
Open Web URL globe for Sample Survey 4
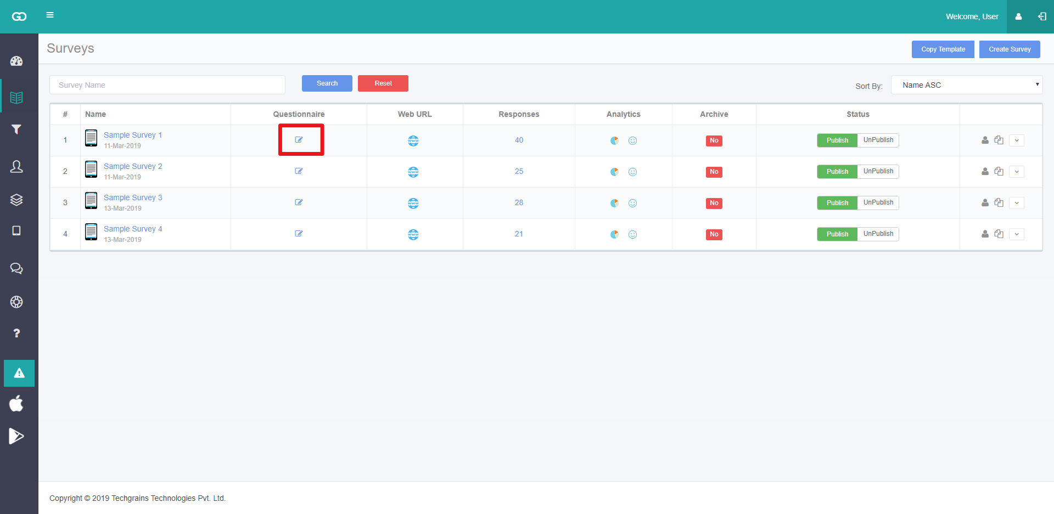point(413,235)
